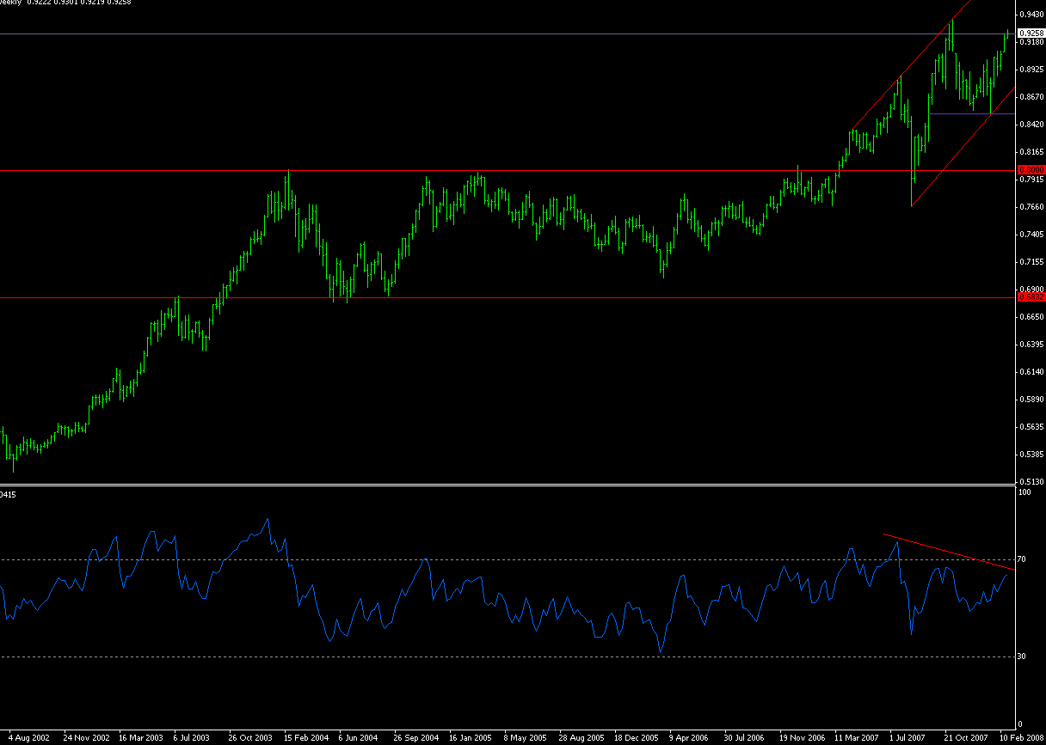Select the blue horizontal support line
The width and height of the screenshot is (1046, 745).
pos(972,113)
